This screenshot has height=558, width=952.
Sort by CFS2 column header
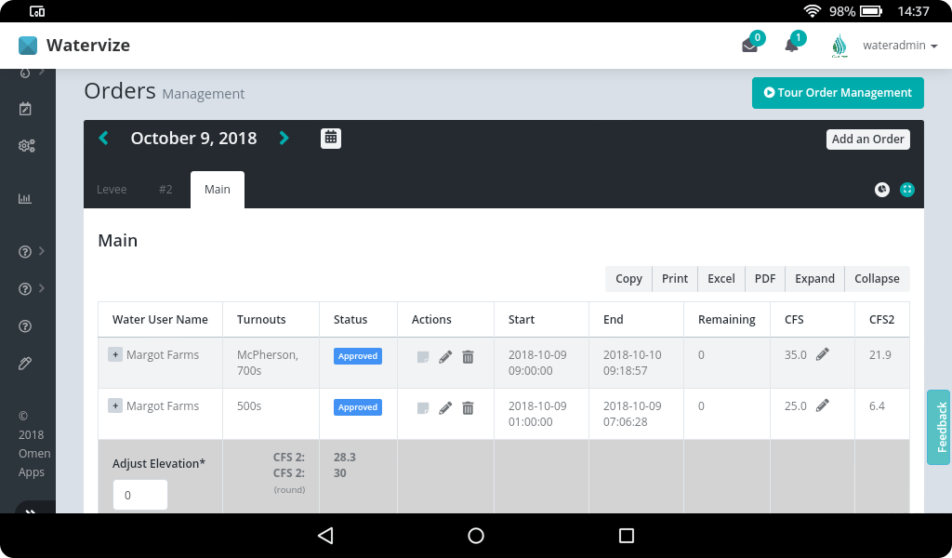coord(881,319)
